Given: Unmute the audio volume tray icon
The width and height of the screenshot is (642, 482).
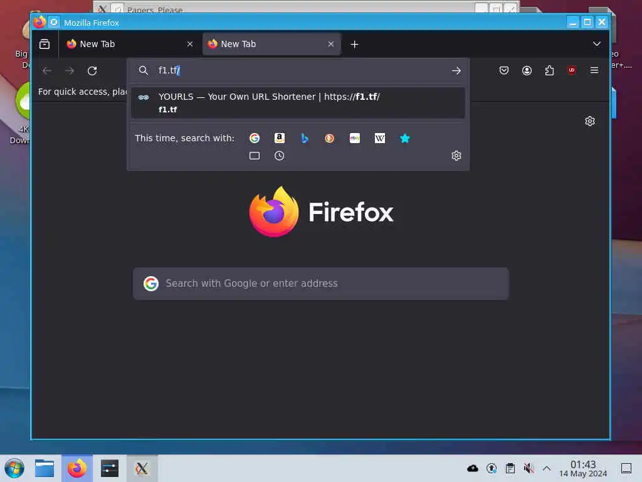Looking at the screenshot, I should pyautogui.click(x=529, y=468).
